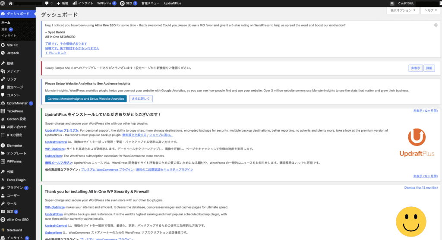This screenshot has width=442, height=240.
Task: Click the さらに詳しく button
Action: (141, 99)
